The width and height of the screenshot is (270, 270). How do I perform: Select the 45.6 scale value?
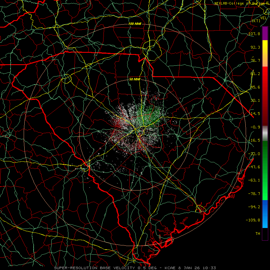(255, 87)
